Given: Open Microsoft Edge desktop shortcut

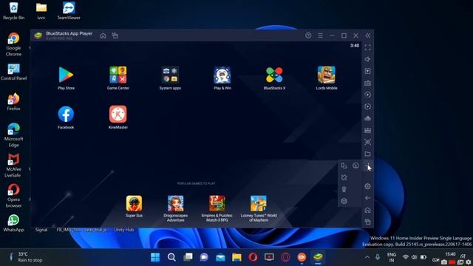Looking at the screenshot, I should pyautogui.click(x=13, y=135).
